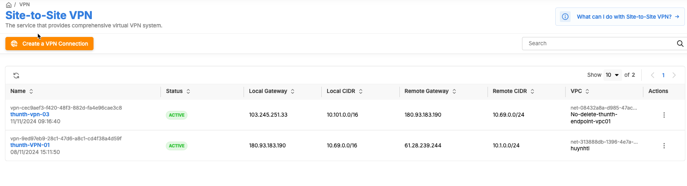Image resolution: width=687 pixels, height=186 pixels.
Task: Go to next page arrow
Action: coord(674,75)
